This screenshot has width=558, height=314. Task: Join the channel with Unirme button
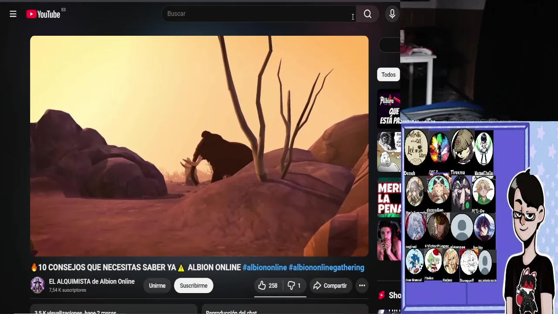click(157, 286)
